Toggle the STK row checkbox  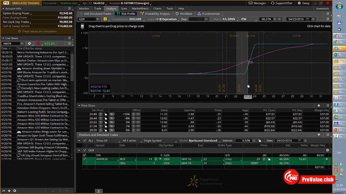[84, 155]
